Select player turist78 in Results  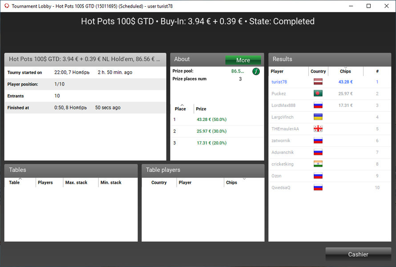pos(279,82)
